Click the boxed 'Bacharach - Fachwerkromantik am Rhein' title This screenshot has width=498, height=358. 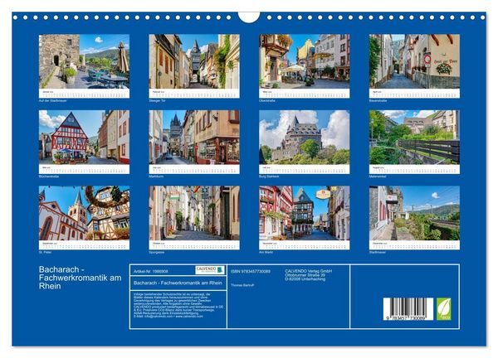[x=178, y=283]
